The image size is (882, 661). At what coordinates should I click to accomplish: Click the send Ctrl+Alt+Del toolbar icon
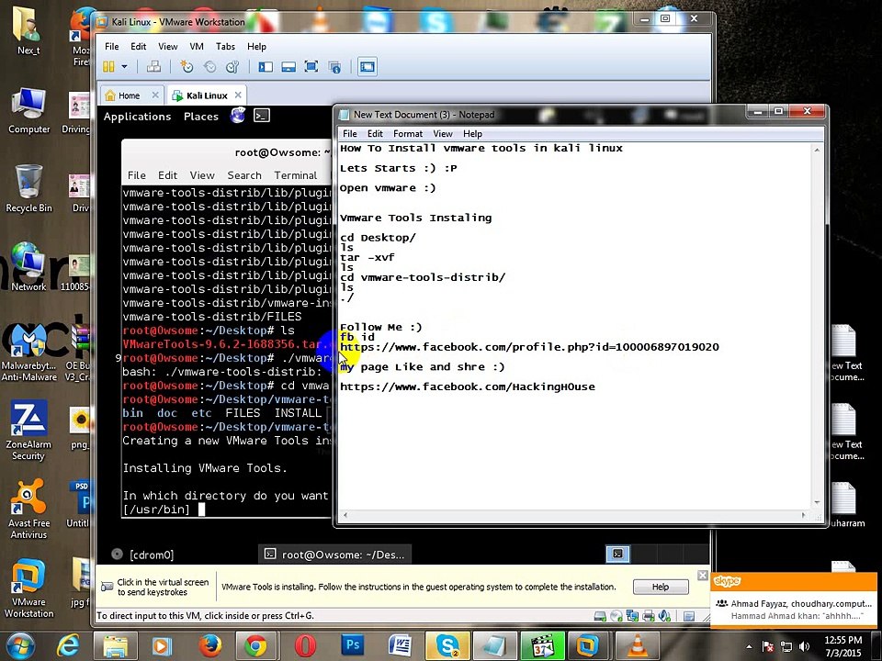coord(153,67)
